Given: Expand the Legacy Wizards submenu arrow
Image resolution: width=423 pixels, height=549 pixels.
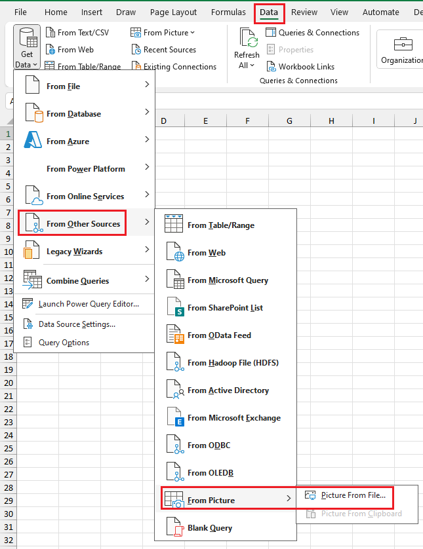Looking at the screenshot, I should click(147, 250).
